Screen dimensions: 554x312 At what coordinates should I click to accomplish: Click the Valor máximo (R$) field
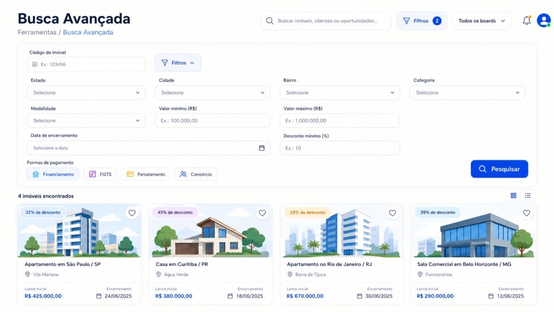(340, 121)
